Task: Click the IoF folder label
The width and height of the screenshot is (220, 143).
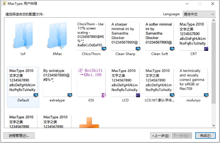Action: 23,54
